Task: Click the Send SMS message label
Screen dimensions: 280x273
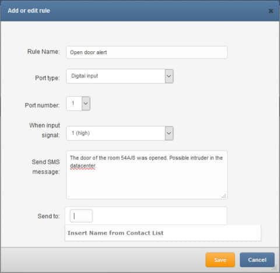Action: coord(45,167)
